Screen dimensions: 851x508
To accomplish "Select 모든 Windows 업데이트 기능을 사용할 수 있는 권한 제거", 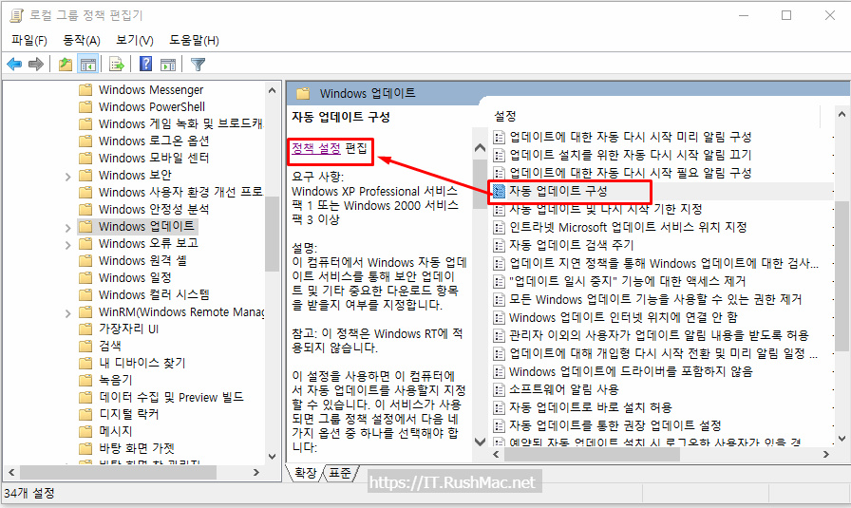I will pos(655,300).
